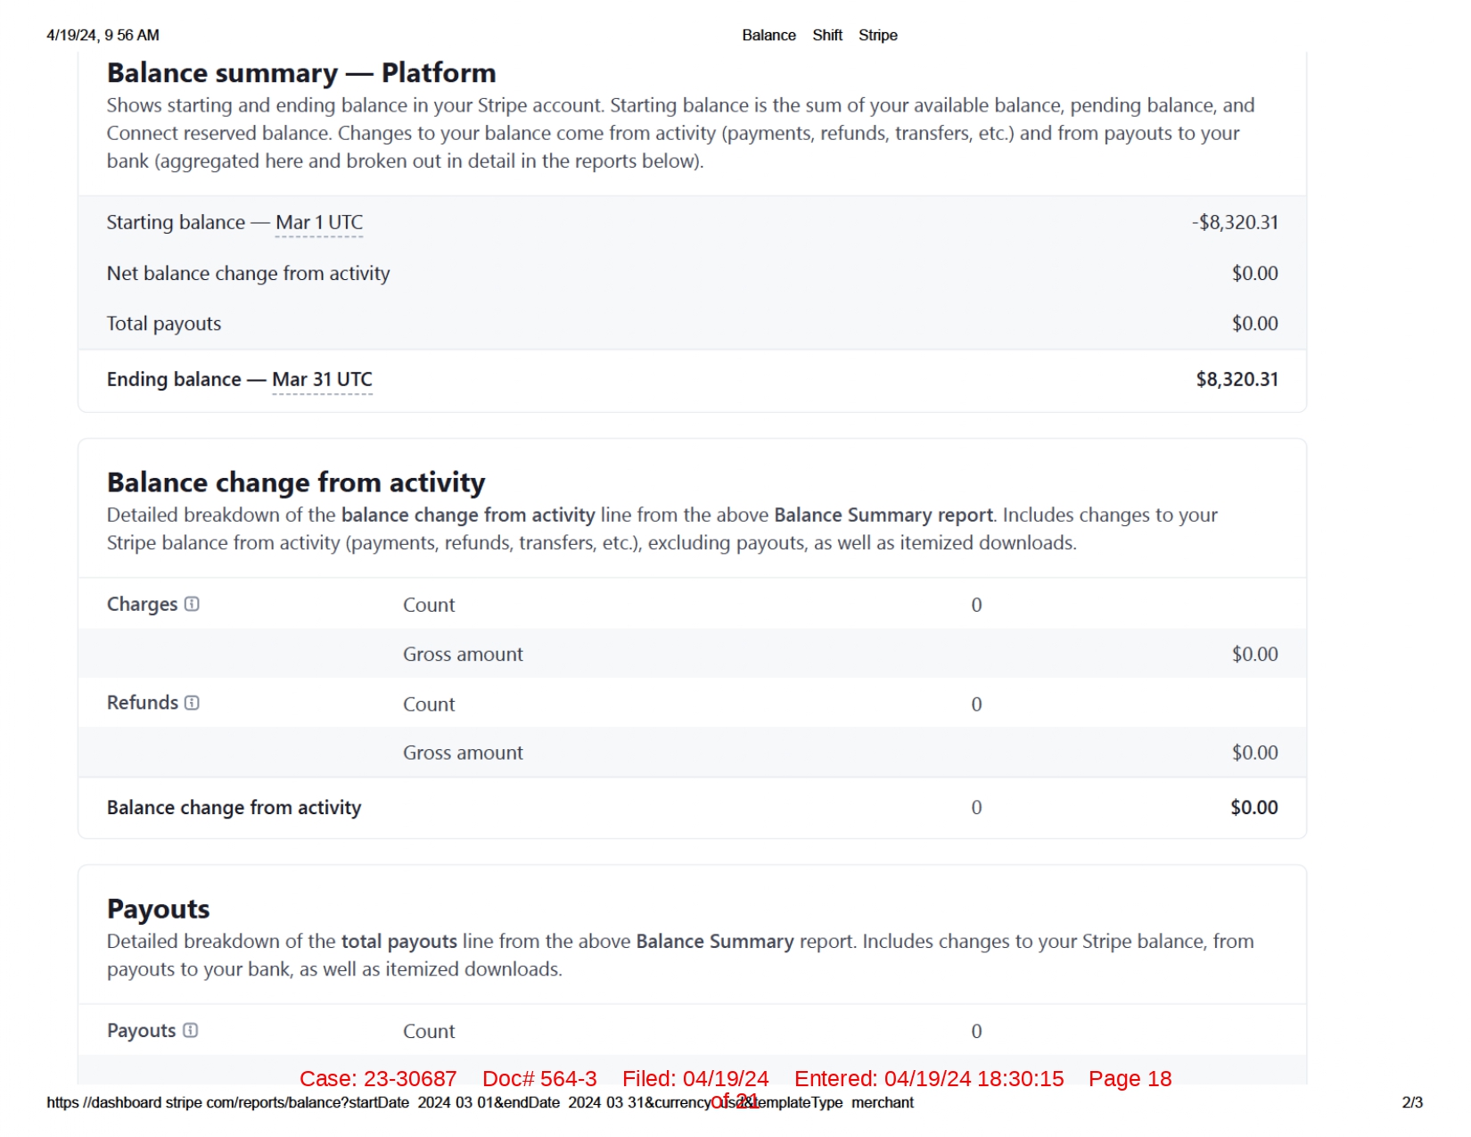
Task: Select the ending balance amount $8,320.31
Action: [x=1236, y=379]
